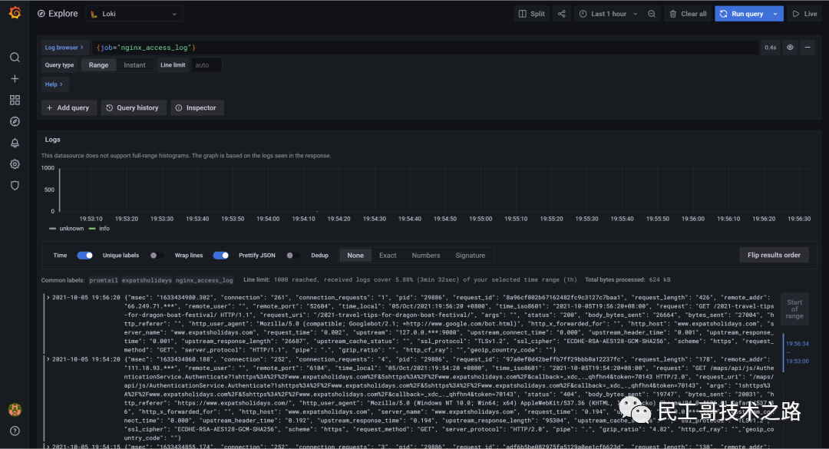Image resolution: width=829 pixels, height=449 pixels.
Task: Expand the 19:56:20 log line
Action: [48, 297]
